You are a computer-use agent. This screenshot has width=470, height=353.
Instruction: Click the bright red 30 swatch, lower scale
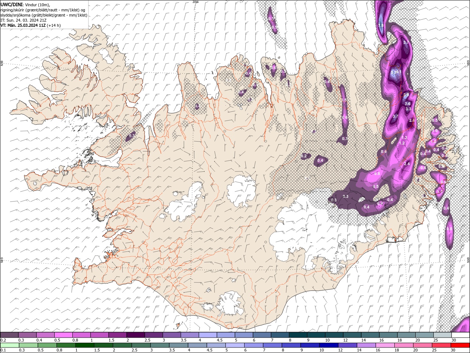click(460, 345)
